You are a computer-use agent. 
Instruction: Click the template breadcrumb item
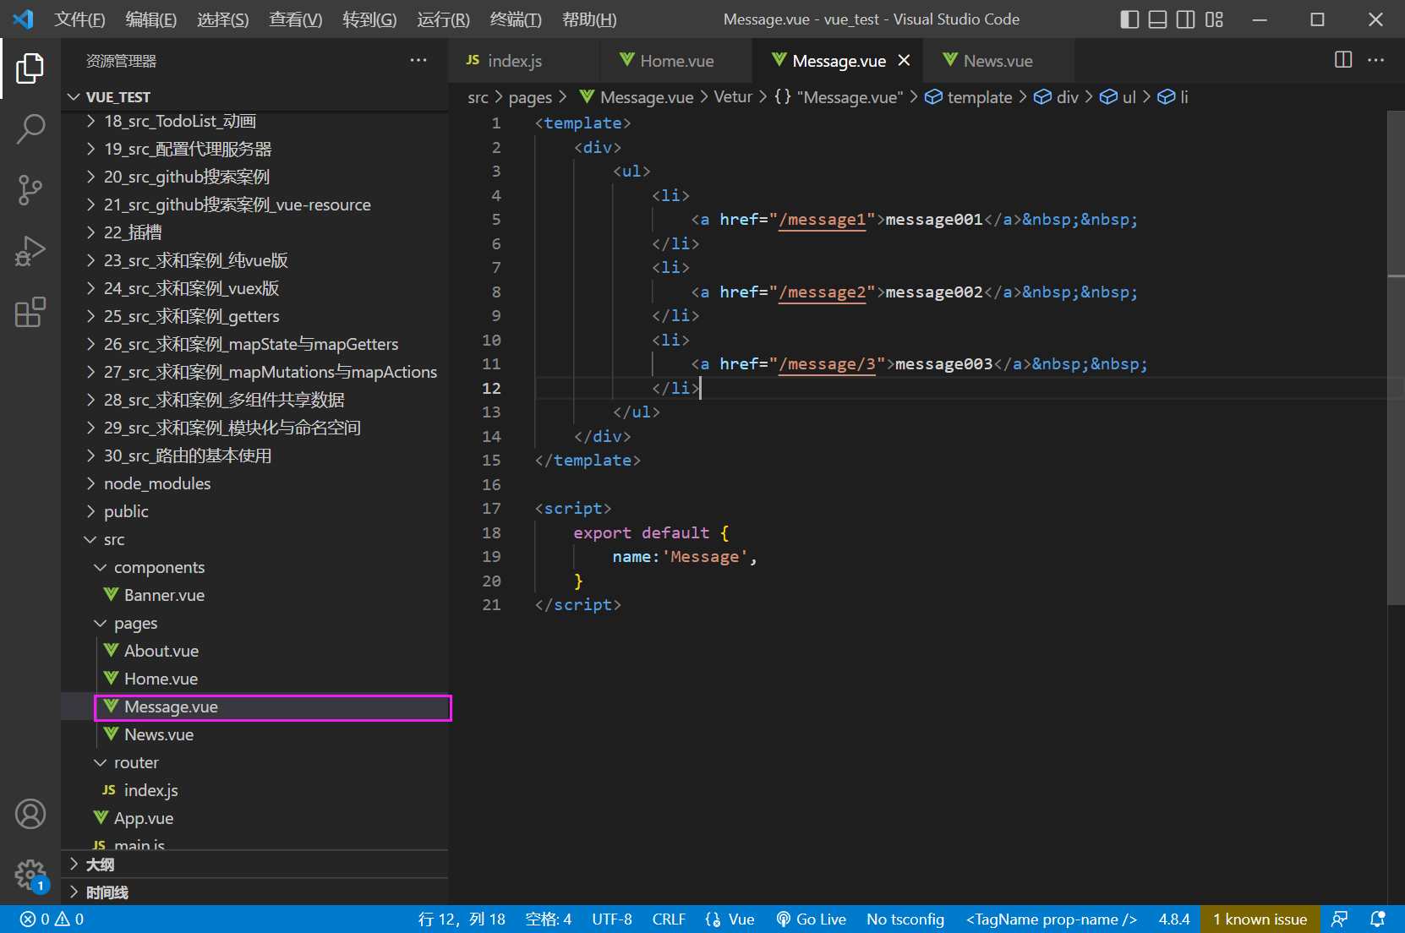click(968, 97)
